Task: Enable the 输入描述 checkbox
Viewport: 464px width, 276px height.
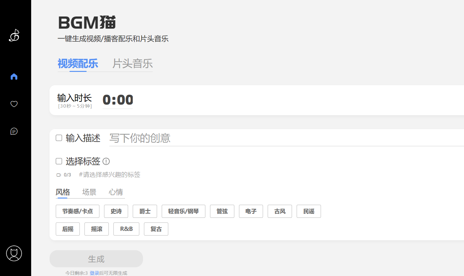Action: [59, 138]
